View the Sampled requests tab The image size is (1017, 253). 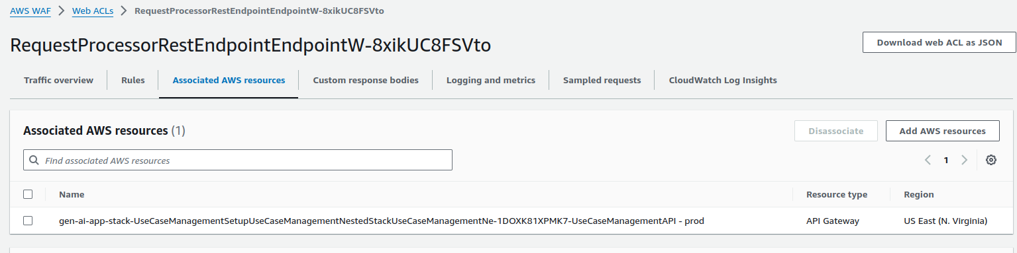pos(602,80)
